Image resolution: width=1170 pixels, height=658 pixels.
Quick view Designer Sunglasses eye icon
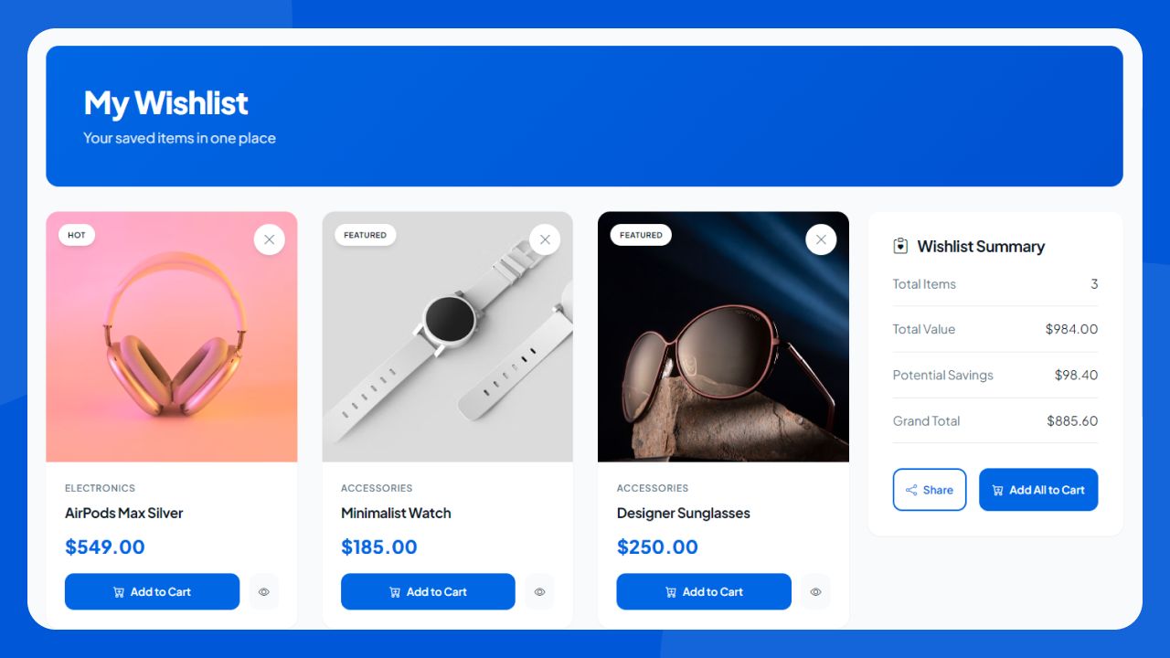pyautogui.click(x=815, y=592)
